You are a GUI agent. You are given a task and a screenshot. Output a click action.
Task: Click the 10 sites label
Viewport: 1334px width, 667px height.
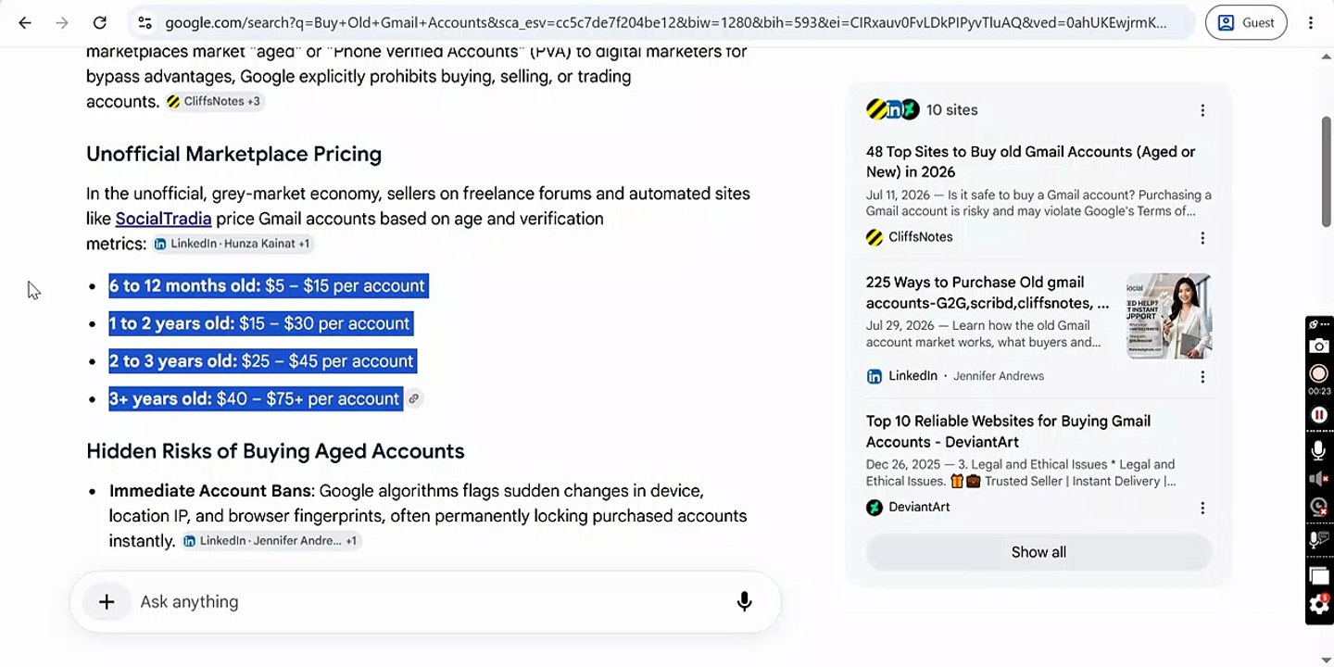point(952,110)
